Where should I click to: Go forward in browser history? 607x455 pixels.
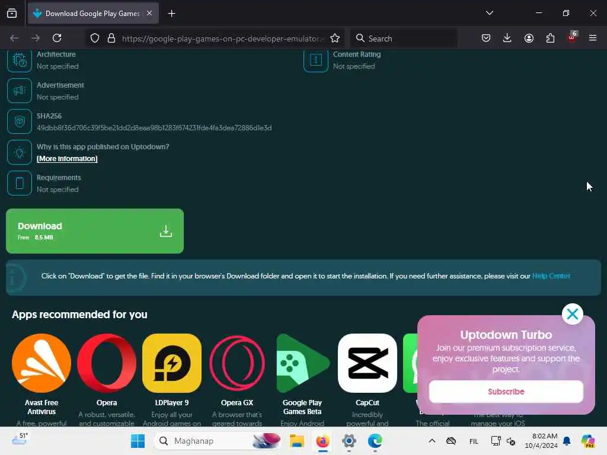pyautogui.click(x=36, y=38)
